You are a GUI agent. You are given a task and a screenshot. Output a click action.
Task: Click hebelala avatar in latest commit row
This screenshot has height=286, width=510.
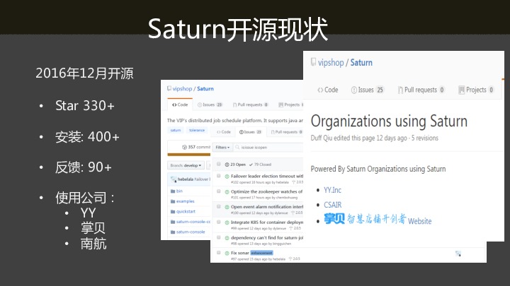(174, 179)
